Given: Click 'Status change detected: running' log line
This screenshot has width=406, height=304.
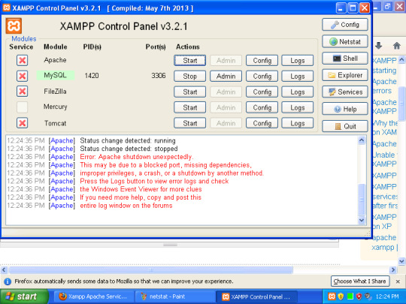Looking at the screenshot, I should point(128,140).
